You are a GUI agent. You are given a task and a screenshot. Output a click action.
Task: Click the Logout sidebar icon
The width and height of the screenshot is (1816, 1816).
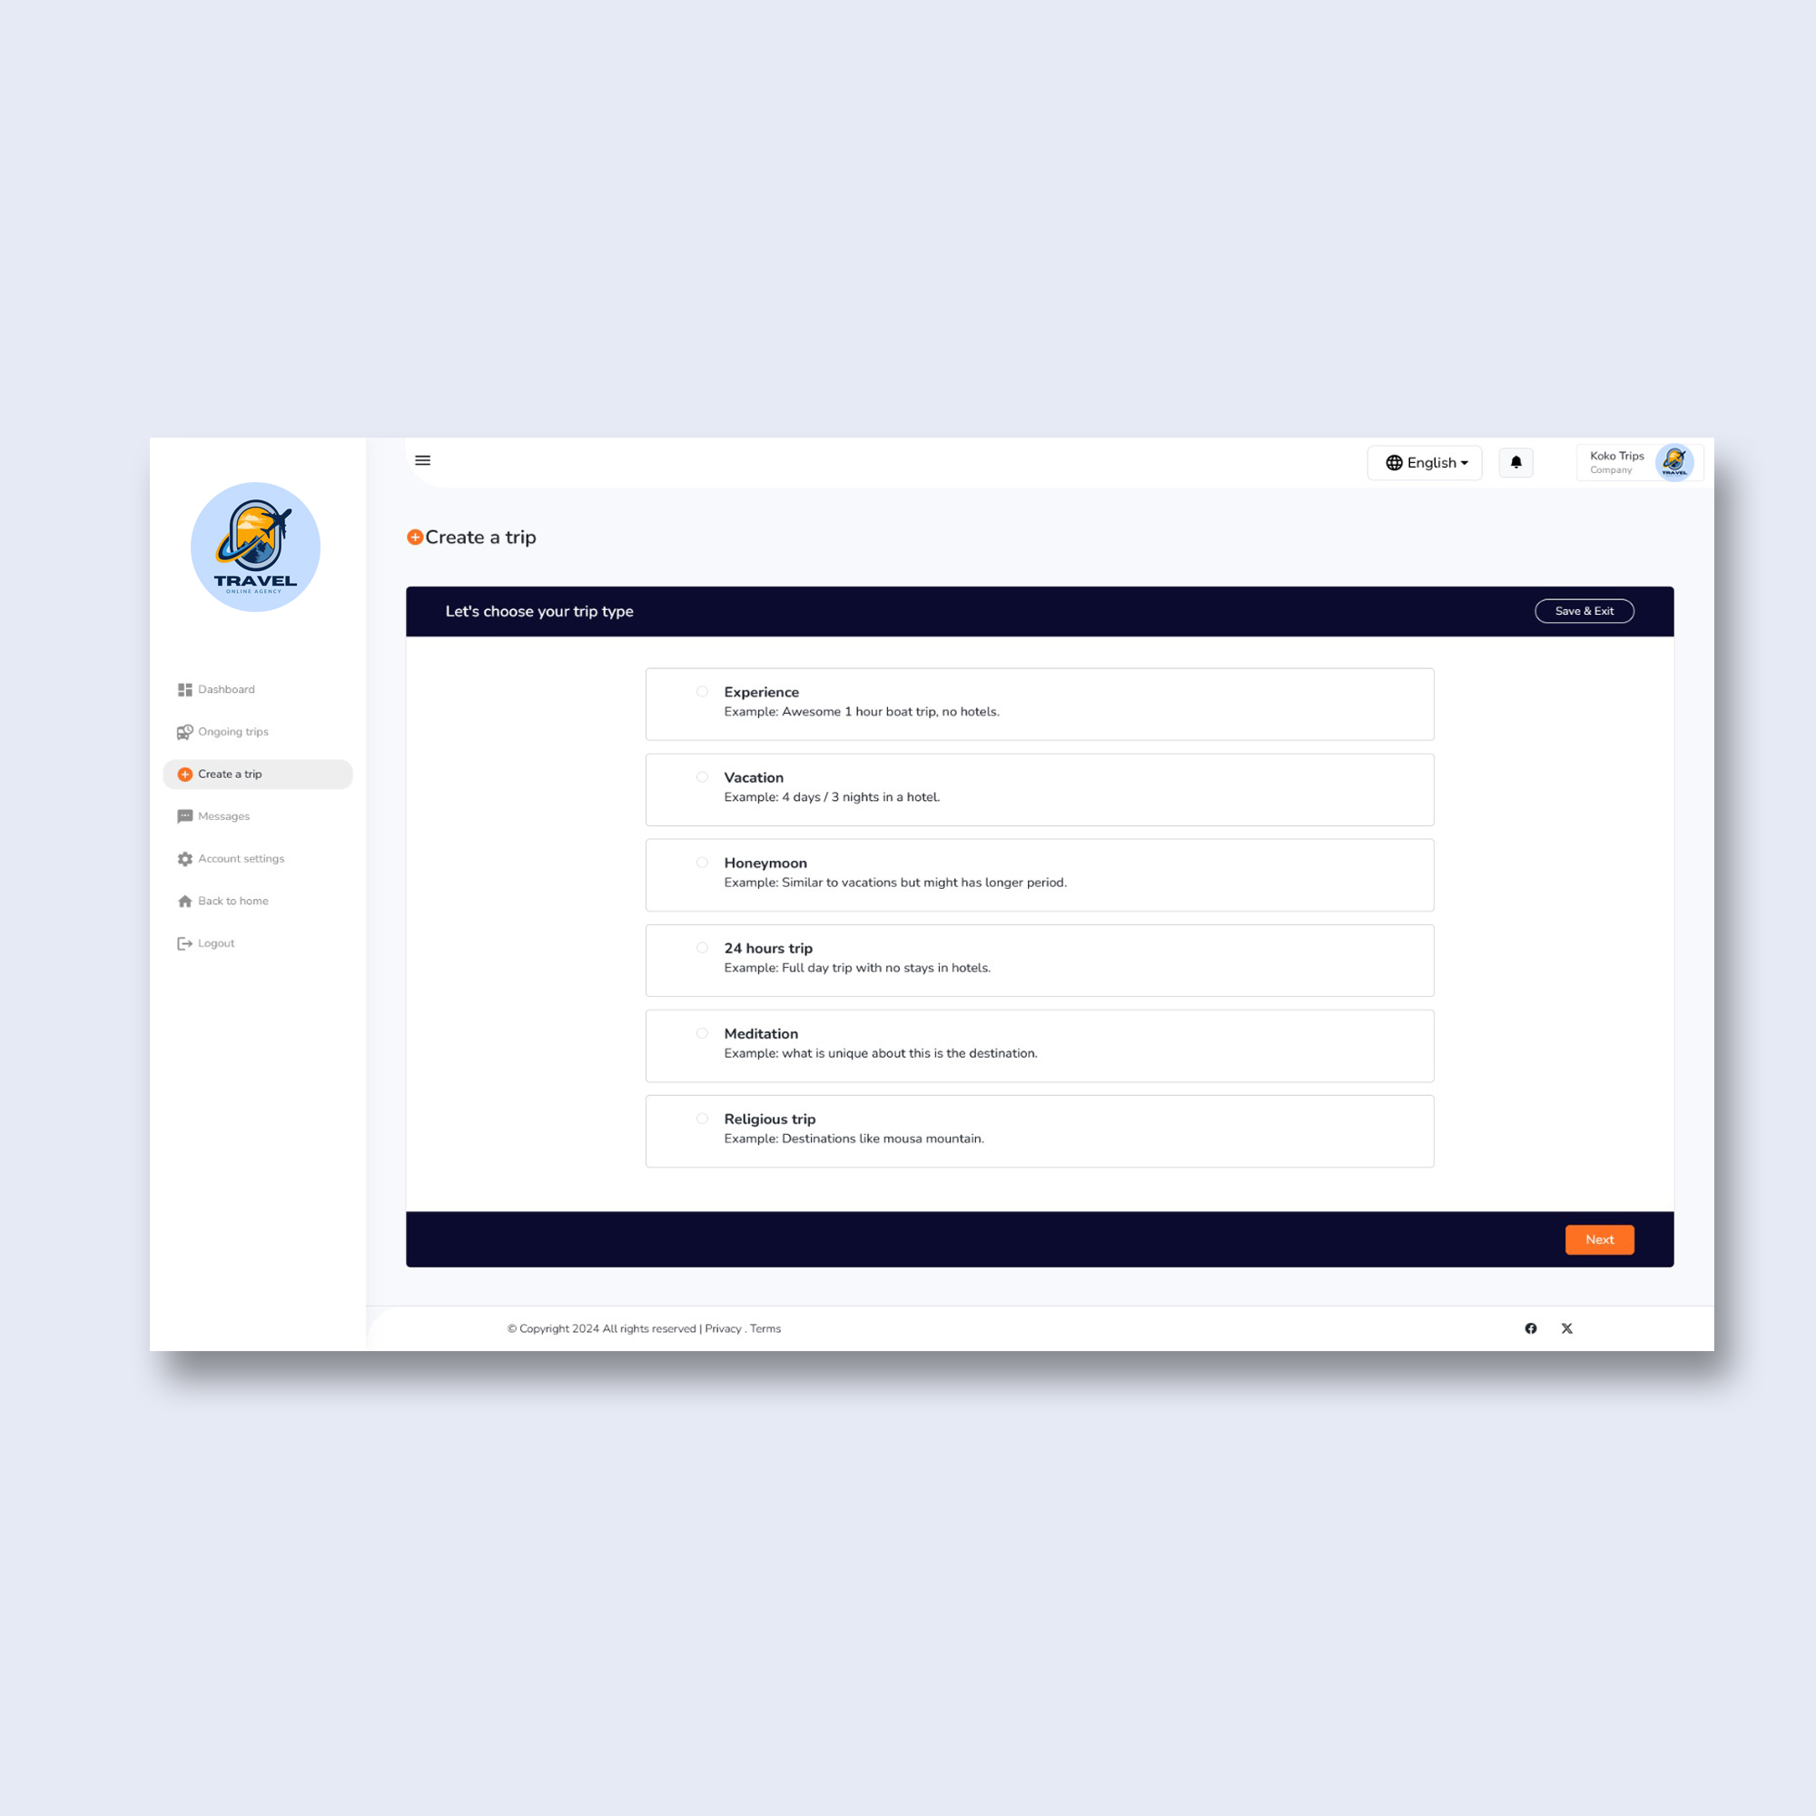[183, 943]
